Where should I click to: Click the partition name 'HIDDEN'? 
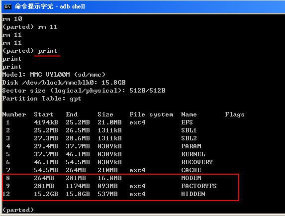pos(193,194)
